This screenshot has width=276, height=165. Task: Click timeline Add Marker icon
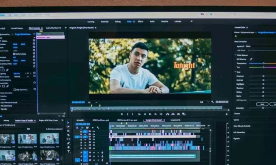click(x=93, y=128)
